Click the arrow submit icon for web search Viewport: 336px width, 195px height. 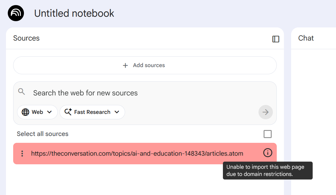pyautogui.click(x=265, y=112)
